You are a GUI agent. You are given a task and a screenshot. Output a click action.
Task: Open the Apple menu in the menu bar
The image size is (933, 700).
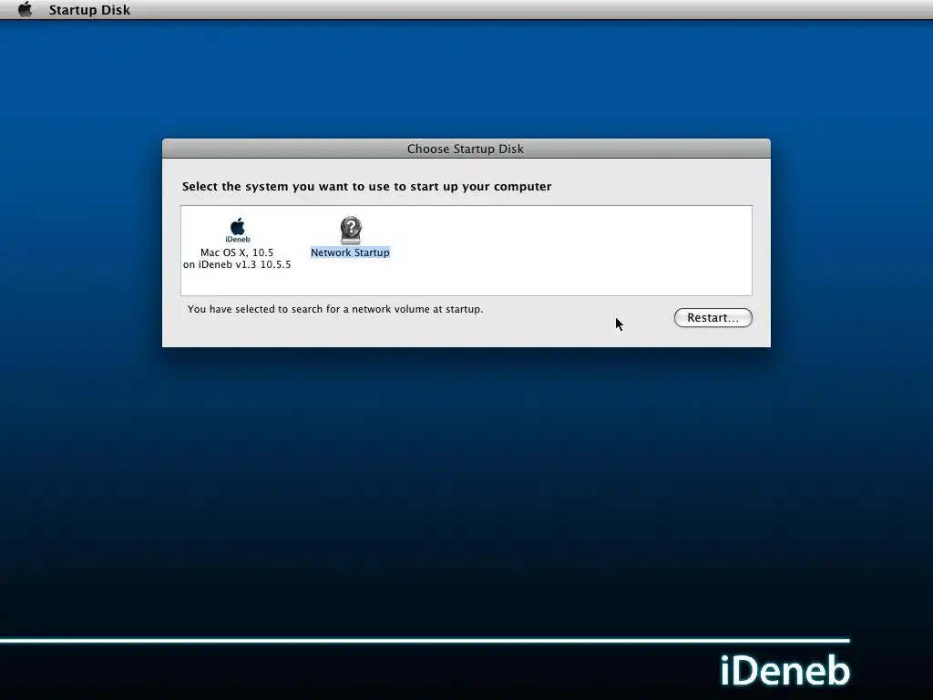coord(25,9)
